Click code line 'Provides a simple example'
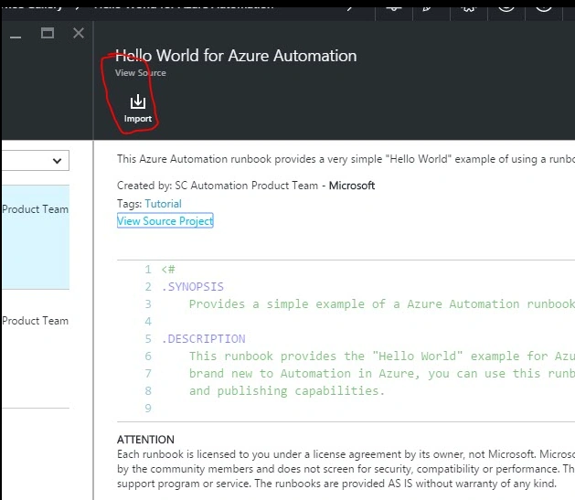The height and width of the screenshot is (500, 575). pyautogui.click(x=382, y=303)
